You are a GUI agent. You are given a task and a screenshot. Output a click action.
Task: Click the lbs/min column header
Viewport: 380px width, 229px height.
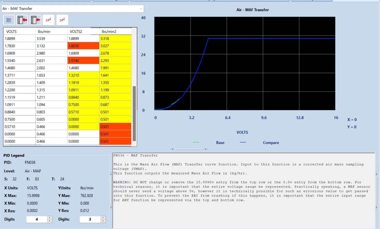51,31
